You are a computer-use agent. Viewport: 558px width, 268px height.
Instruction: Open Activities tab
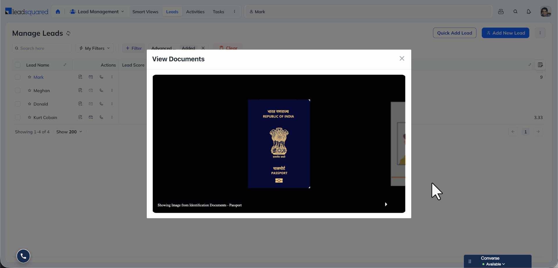(195, 12)
